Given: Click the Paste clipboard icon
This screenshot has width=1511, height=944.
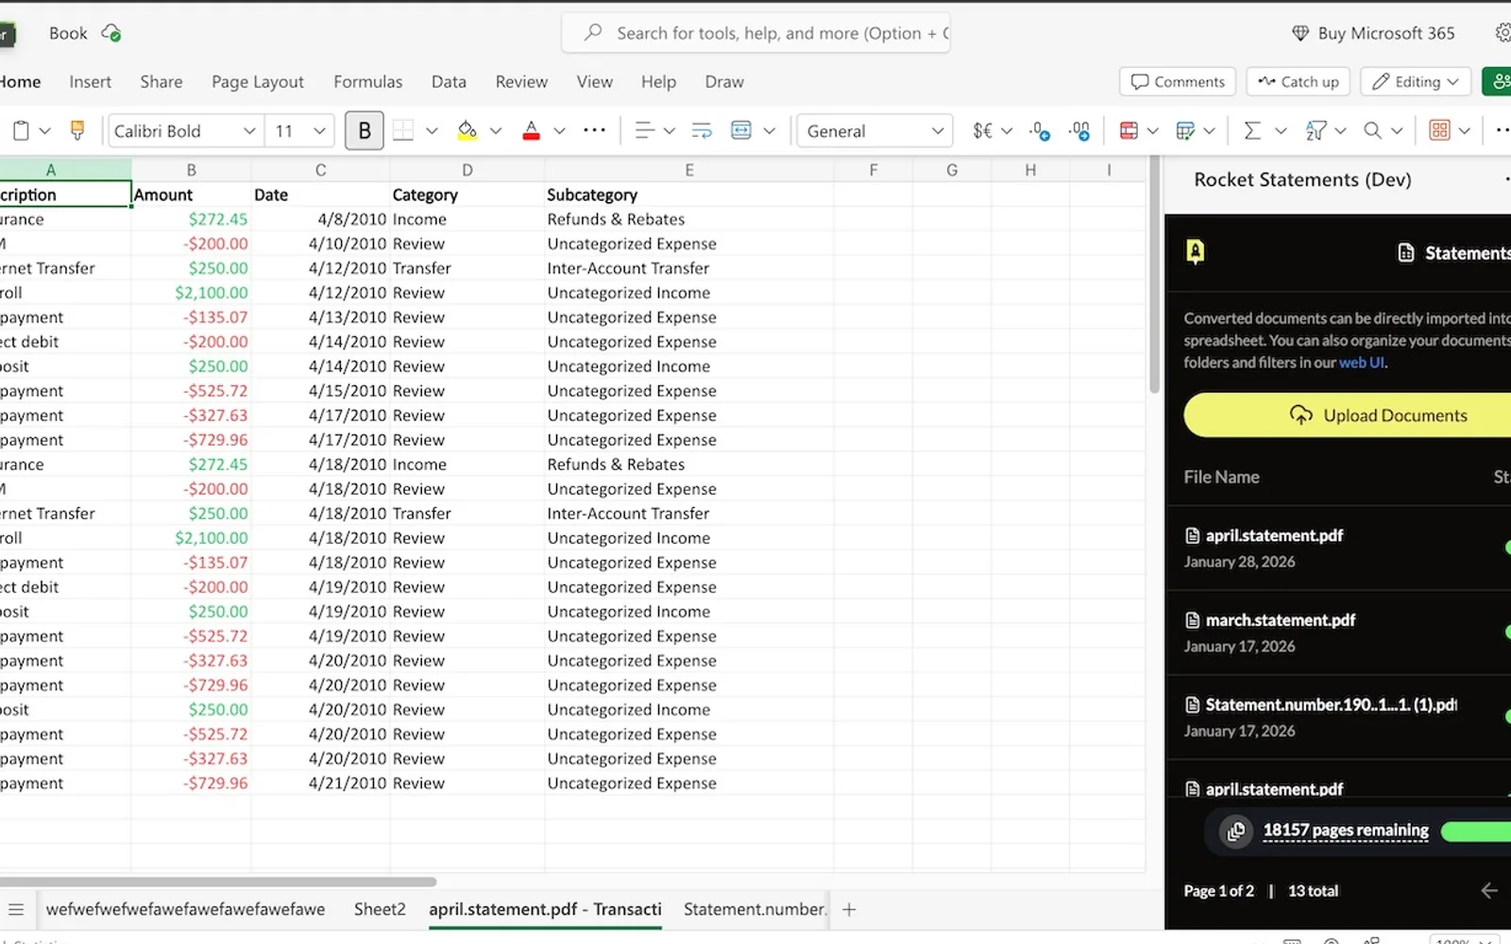Looking at the screenshot, I should click(21, 130).
